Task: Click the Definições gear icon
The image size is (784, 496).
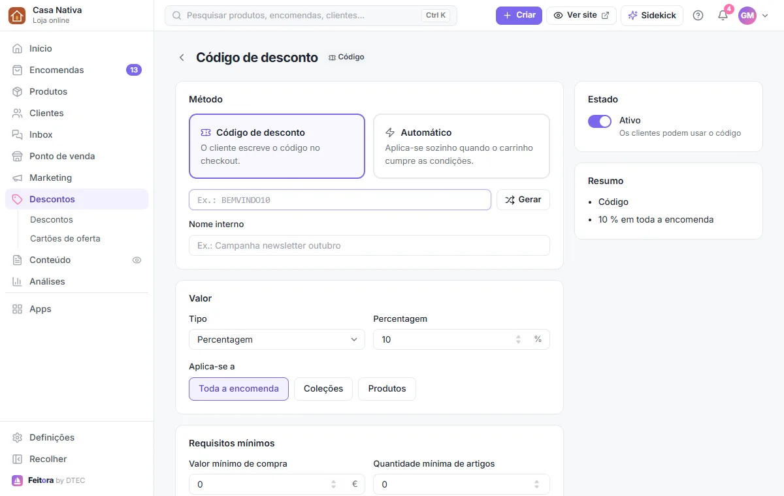Action: tap(18, 437)
